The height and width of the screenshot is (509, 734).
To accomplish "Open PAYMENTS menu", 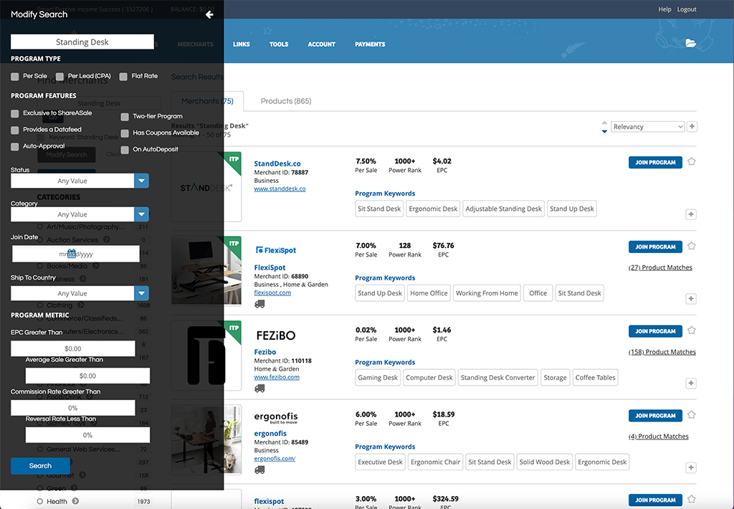I will pos(370,44).
